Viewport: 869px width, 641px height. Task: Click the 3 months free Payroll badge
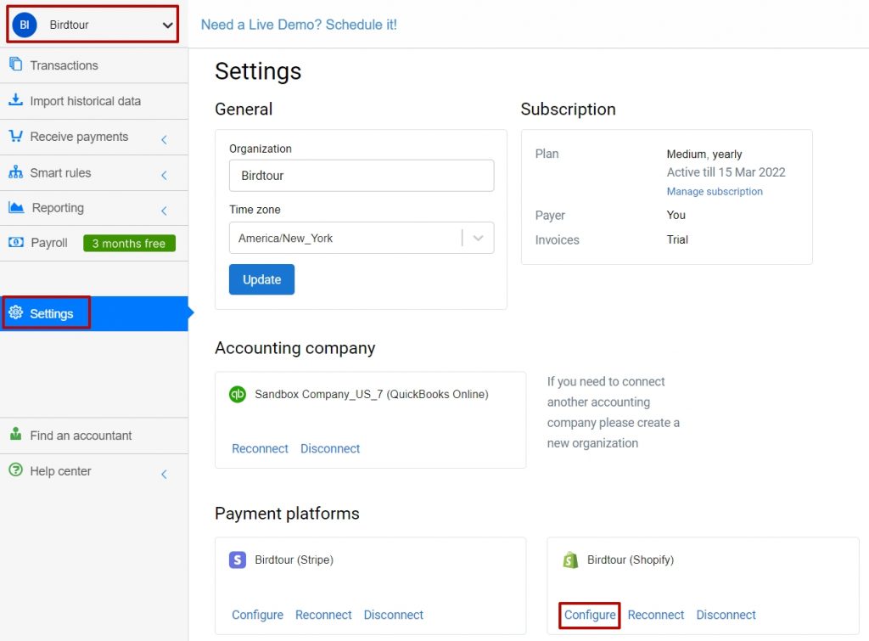click(x=129, y=244)
